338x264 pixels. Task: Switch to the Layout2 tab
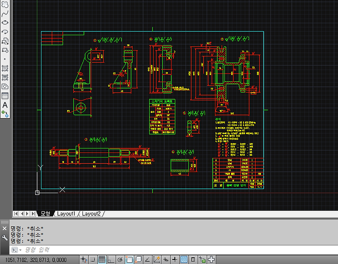[x=91, y=214]
